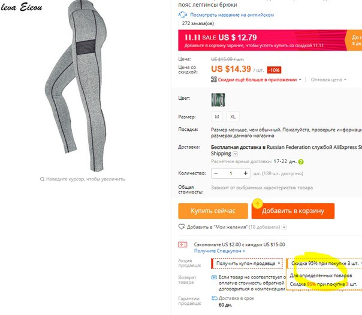The image size is (362, 315).
Task: Click the on-time delivery guarantee icon
Action: point(215,298)
